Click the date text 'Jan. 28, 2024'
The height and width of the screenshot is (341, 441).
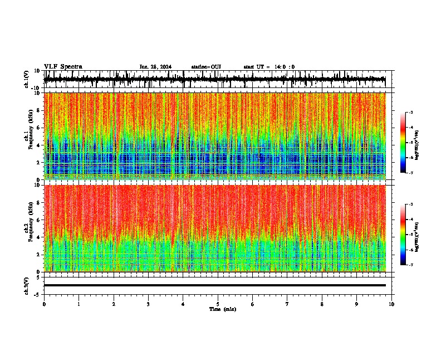click(155, 67)
